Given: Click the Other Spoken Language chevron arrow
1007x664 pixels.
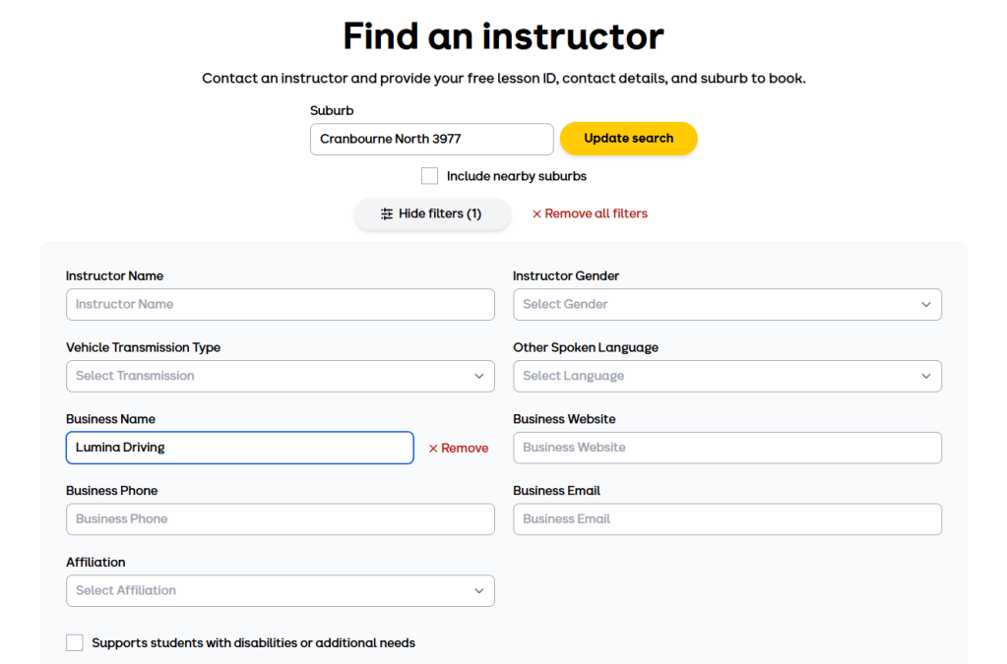Looking at the screenshot, I should click(x=925, y=376).
